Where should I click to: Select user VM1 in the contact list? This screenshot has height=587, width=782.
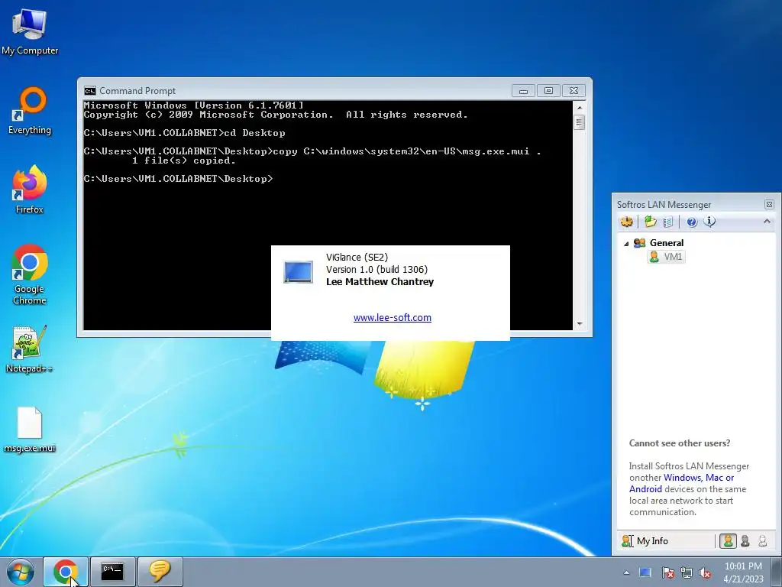pos(666,257)
